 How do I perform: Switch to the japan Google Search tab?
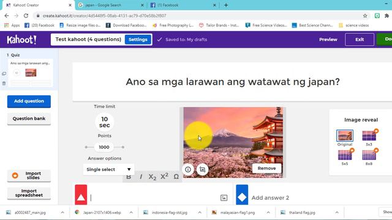tap(111, 5)
